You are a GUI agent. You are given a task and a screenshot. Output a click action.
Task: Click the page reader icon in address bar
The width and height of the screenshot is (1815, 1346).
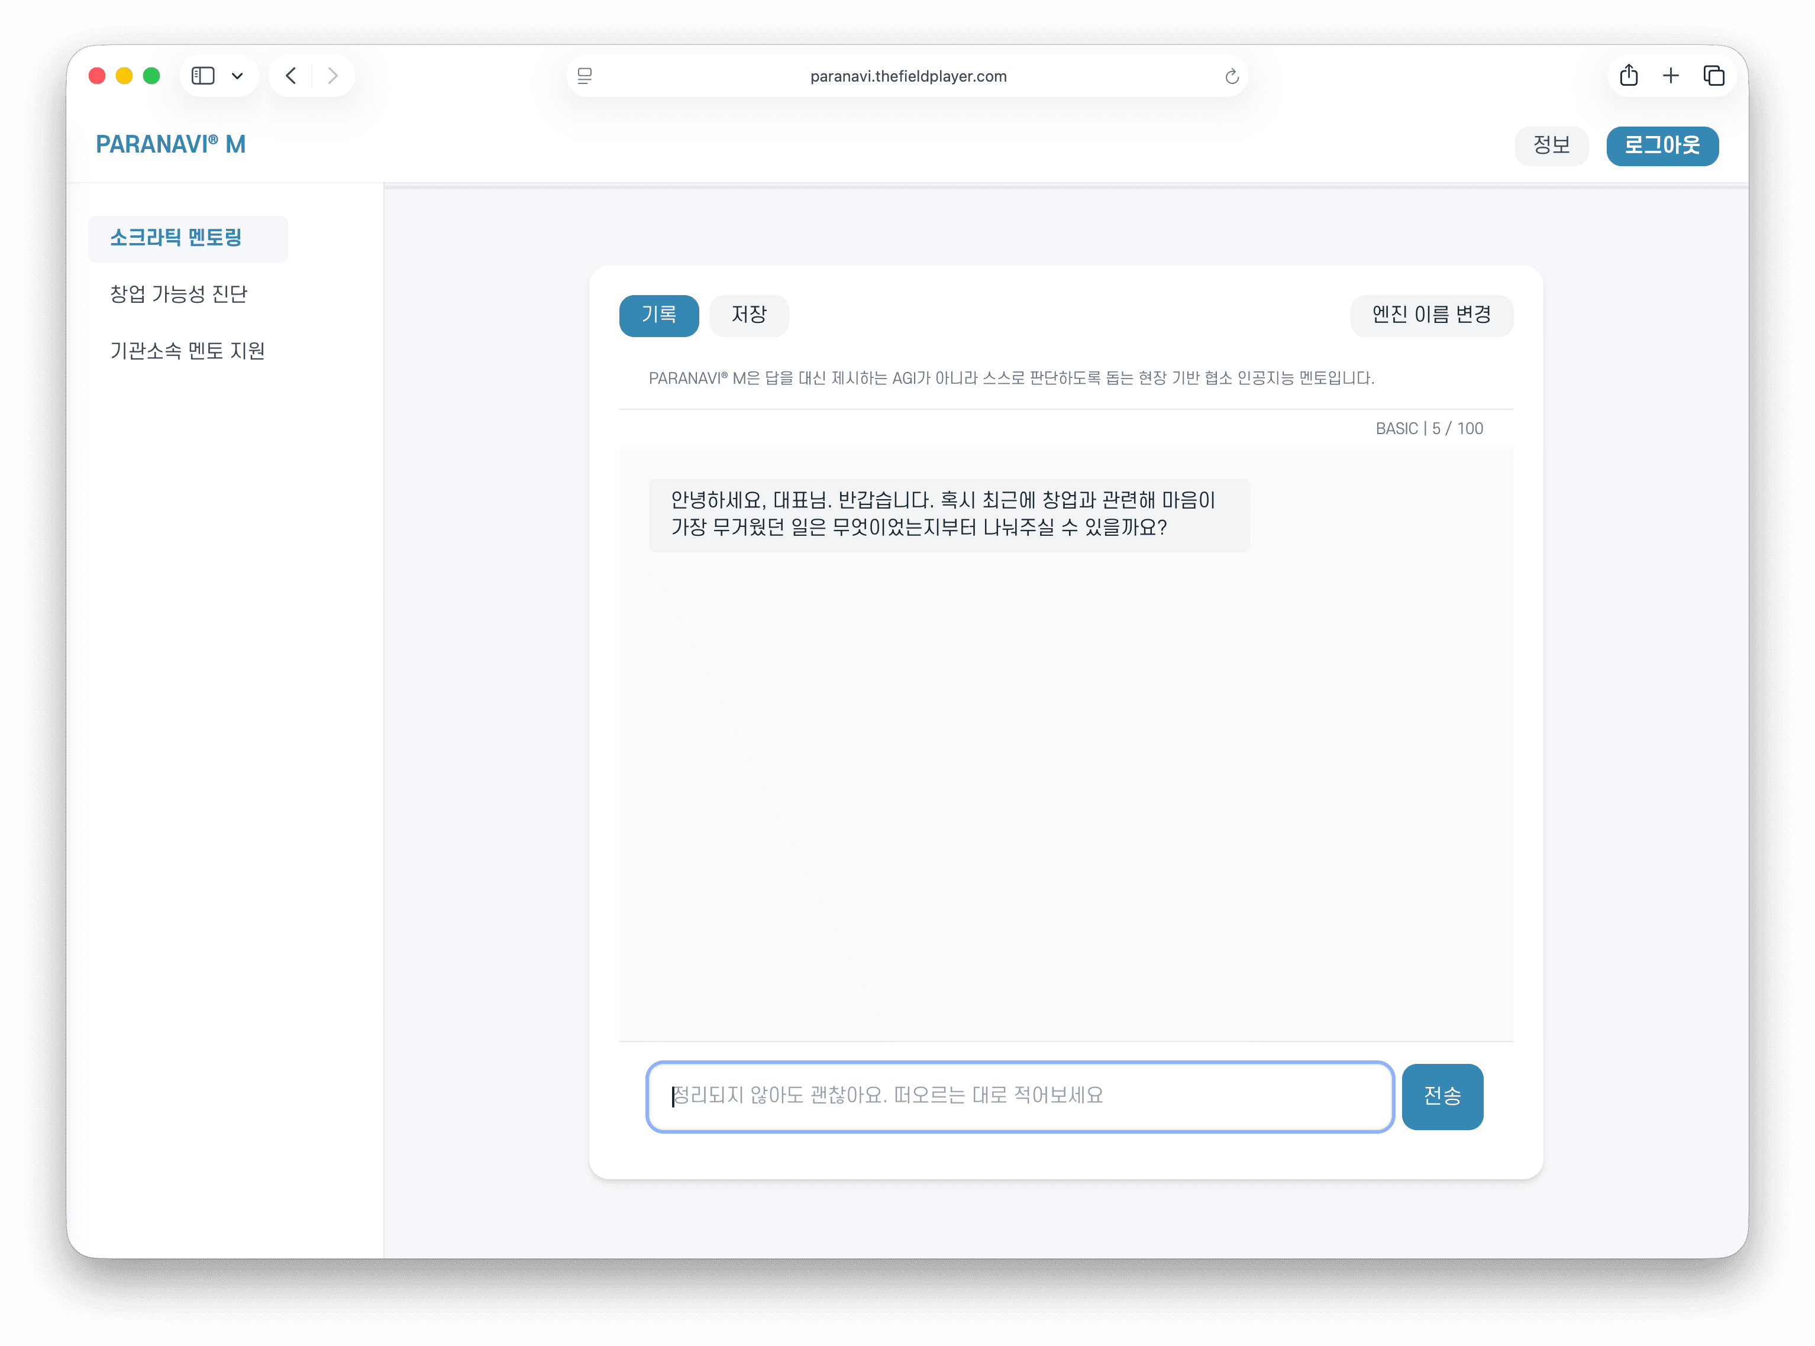(584, 76)
